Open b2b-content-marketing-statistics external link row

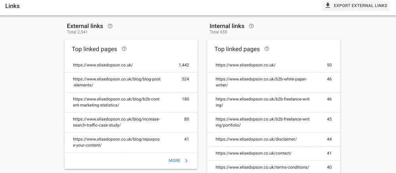pyautogui.click(x=131, y=102)
